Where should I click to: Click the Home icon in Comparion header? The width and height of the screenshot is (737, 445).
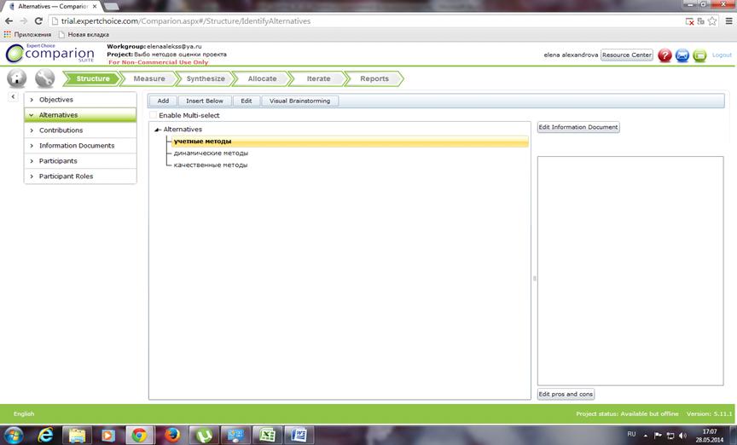click(16, 78)
